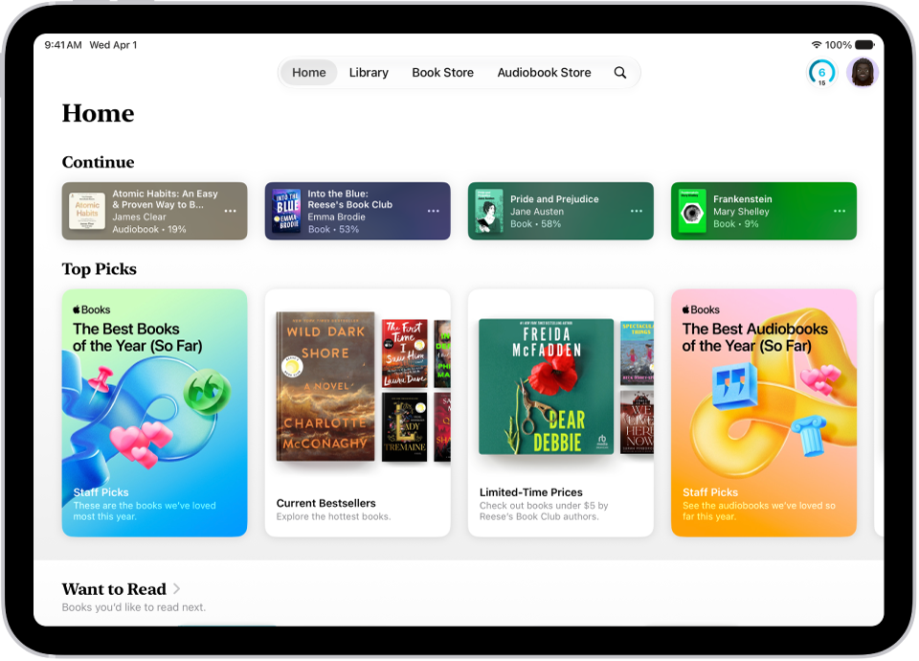This screenshot has width=919, height=661.
Task: Check the battery status icon
Action: (x=865, y=45)
